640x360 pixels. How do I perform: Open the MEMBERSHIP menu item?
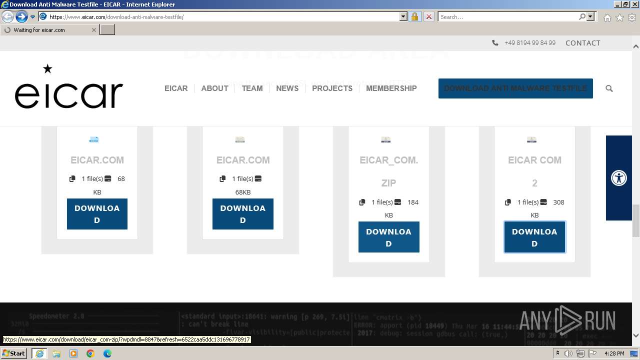pyautogui.click(x=391, y=88)
